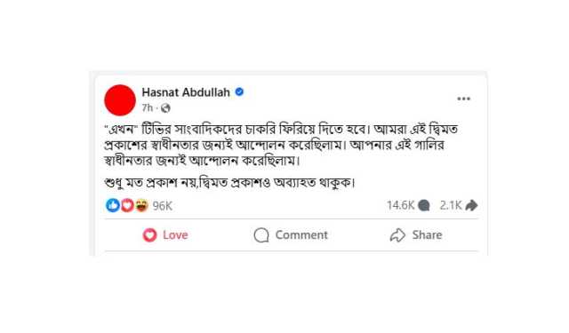Click the blue verified badge
The width and height of the screenshot is (569, 333).
pos(239,91)
